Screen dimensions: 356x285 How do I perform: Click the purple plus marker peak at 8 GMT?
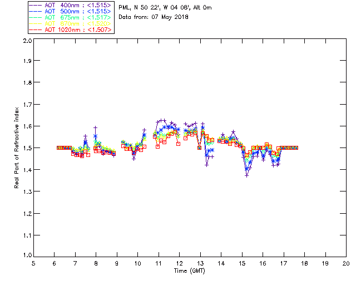tap(96, 127)
